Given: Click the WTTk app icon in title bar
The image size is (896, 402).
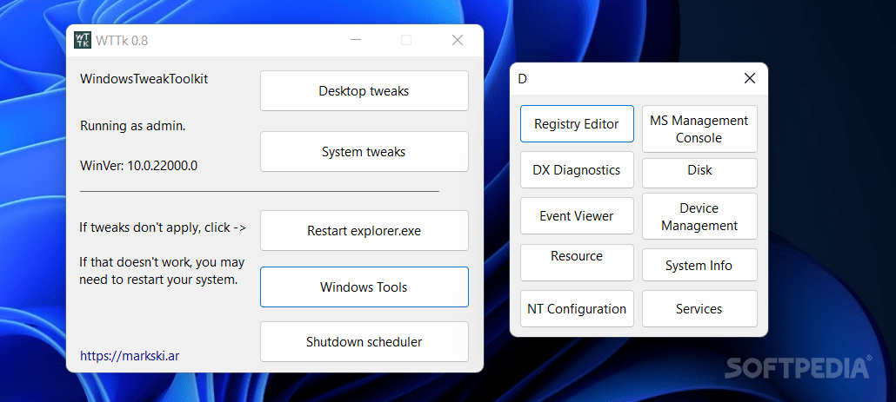Looking at the screenshot, I should (x=83, y=40).
